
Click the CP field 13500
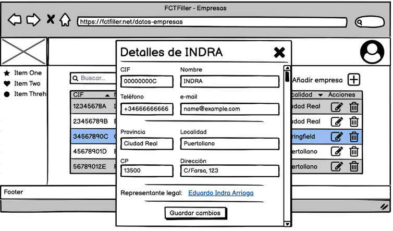tap(147, 171)
